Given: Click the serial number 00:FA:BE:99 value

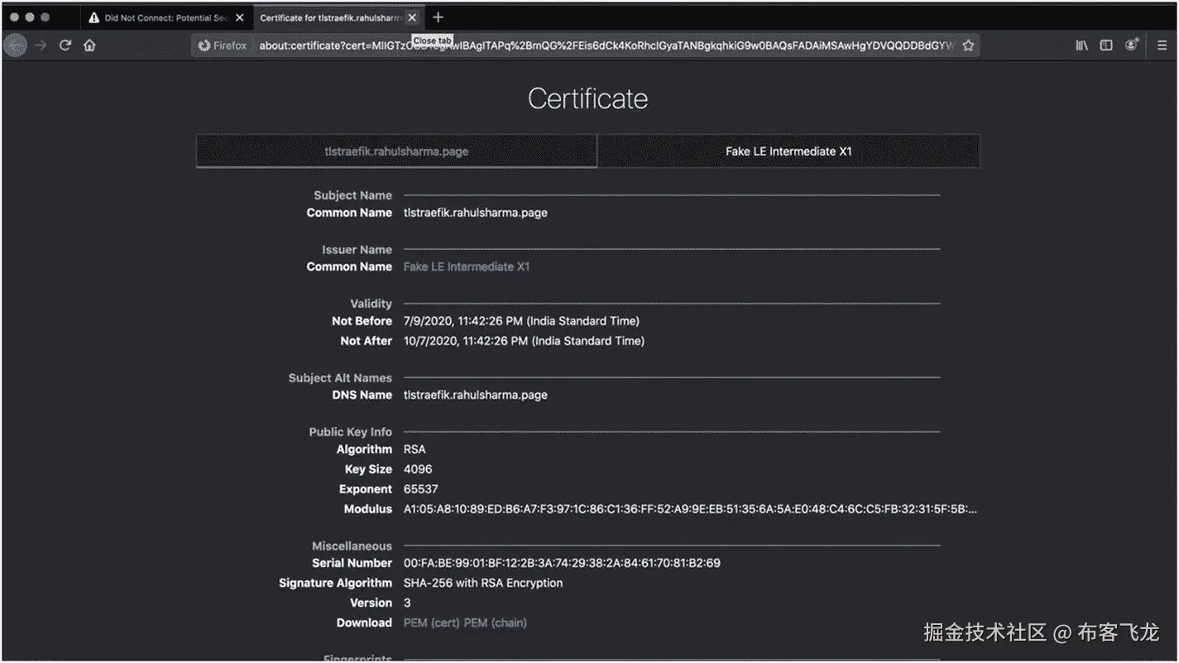Looking at the screenshot, I should point(562,563).
